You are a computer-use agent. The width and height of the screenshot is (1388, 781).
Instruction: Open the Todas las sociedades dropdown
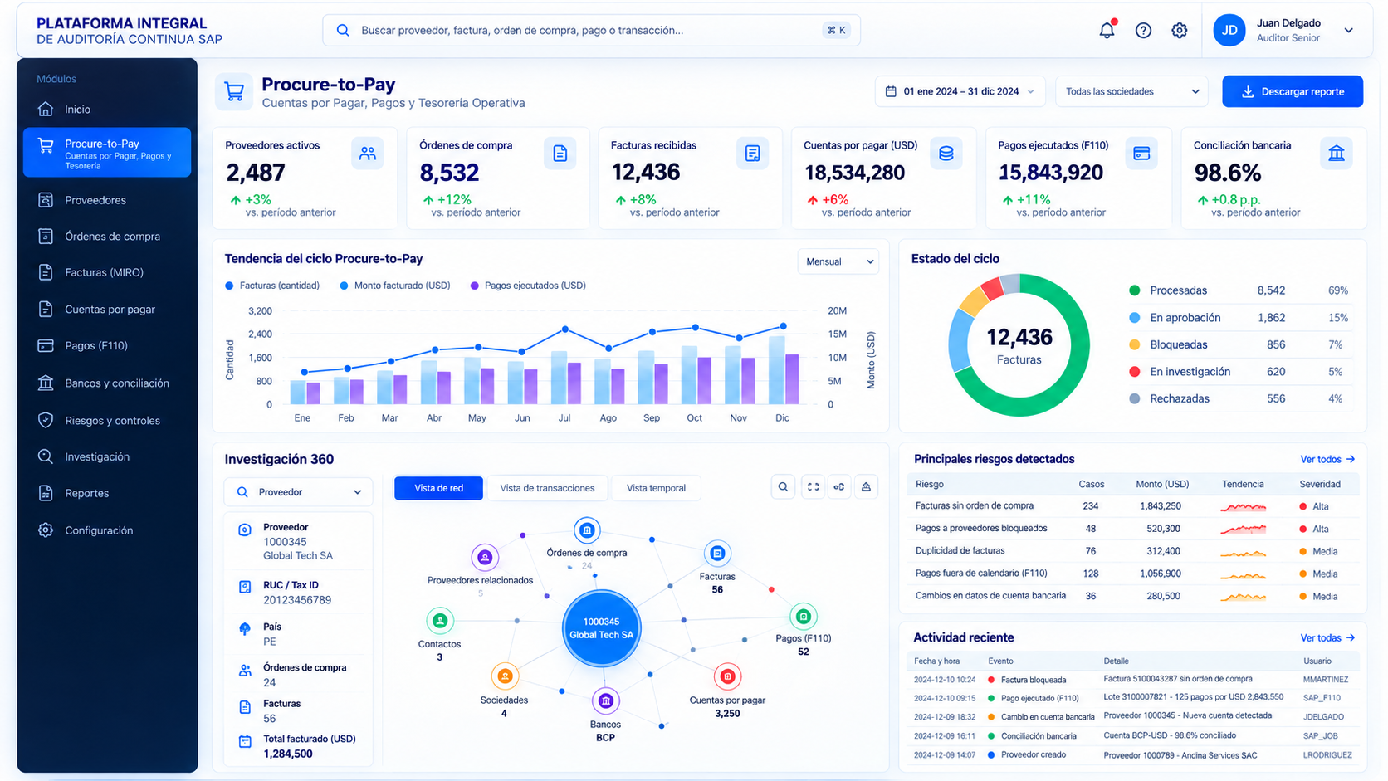click(x=1132, y=91)
